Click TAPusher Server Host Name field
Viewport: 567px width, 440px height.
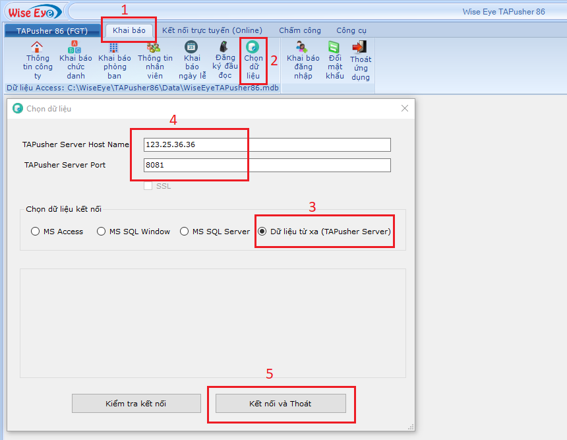[x=267, y=144]
